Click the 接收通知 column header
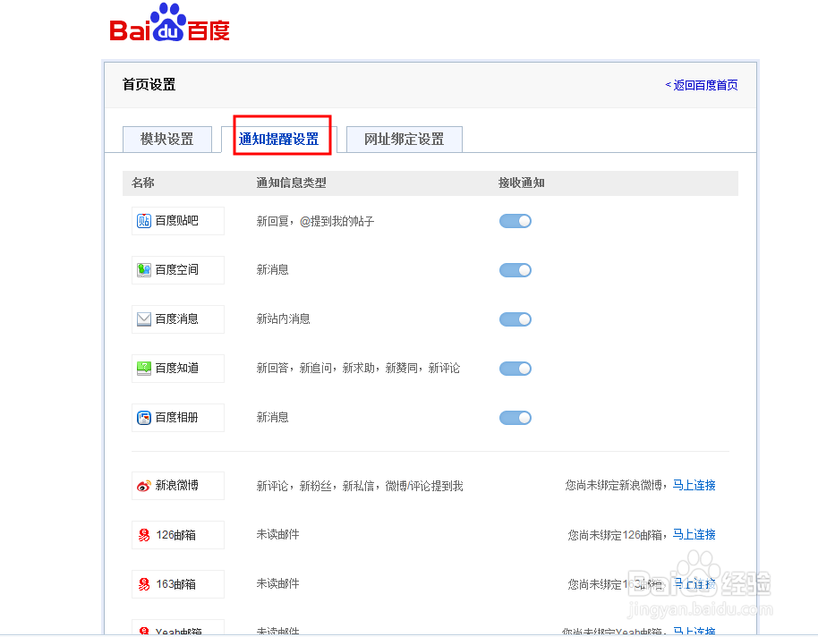The height and width of the screenshot is (637, 818). pos(521,183)
